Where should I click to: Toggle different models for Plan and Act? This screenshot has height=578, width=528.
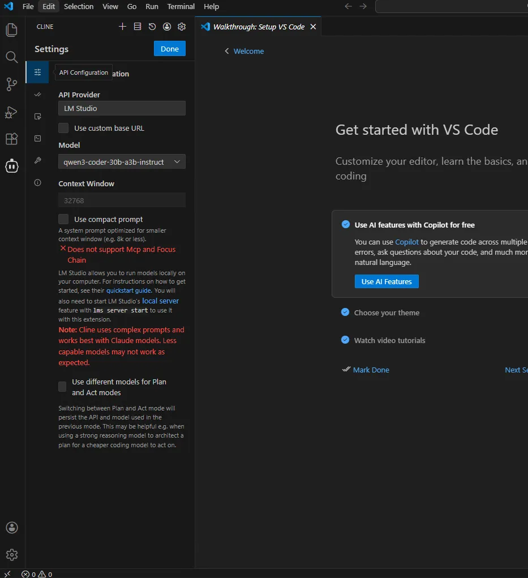[x=63, y=387]
